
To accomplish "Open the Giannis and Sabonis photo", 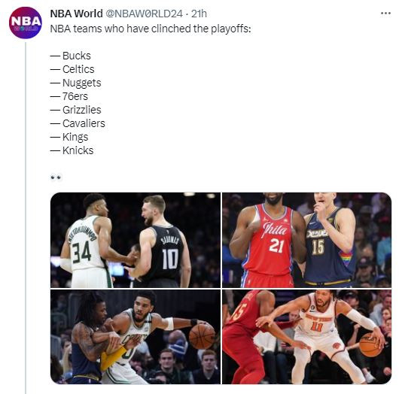I will (x=136, y=240).
